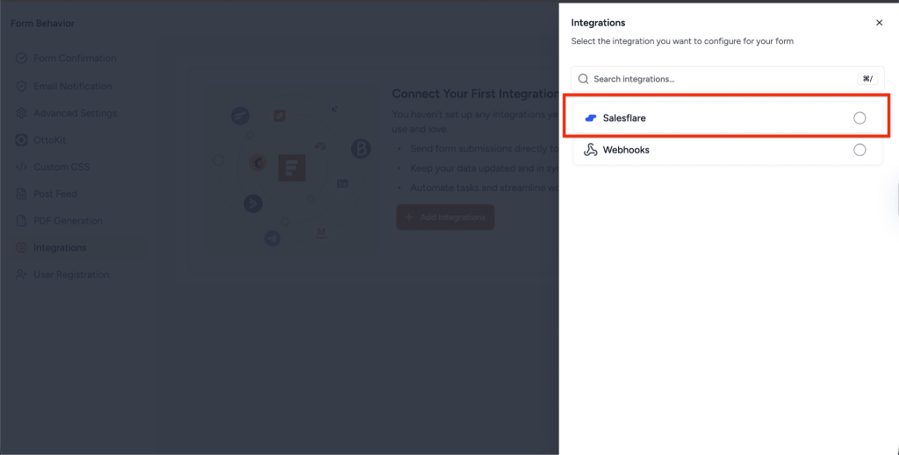Click the Webhooks integration label
The image size is (899, 455).
626,150
